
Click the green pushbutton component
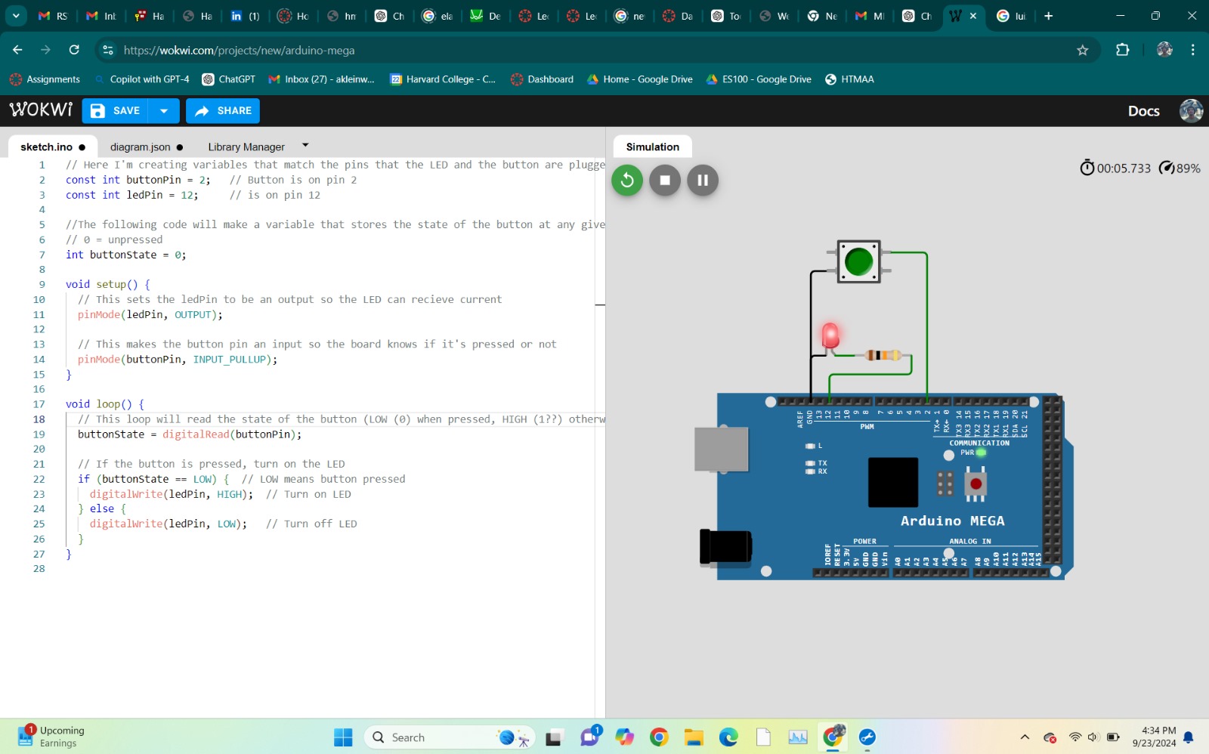[859, 261]
